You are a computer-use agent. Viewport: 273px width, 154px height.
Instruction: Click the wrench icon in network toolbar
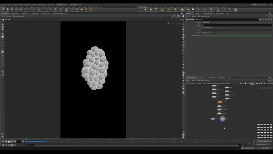pyautogui.click(x=241, y=84)
